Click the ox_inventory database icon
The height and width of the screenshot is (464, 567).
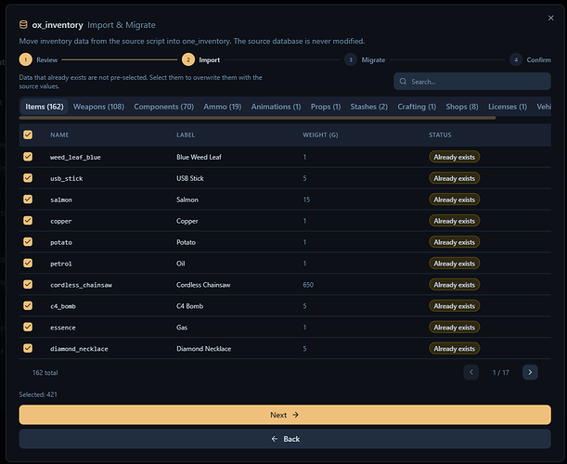[23, 25]
